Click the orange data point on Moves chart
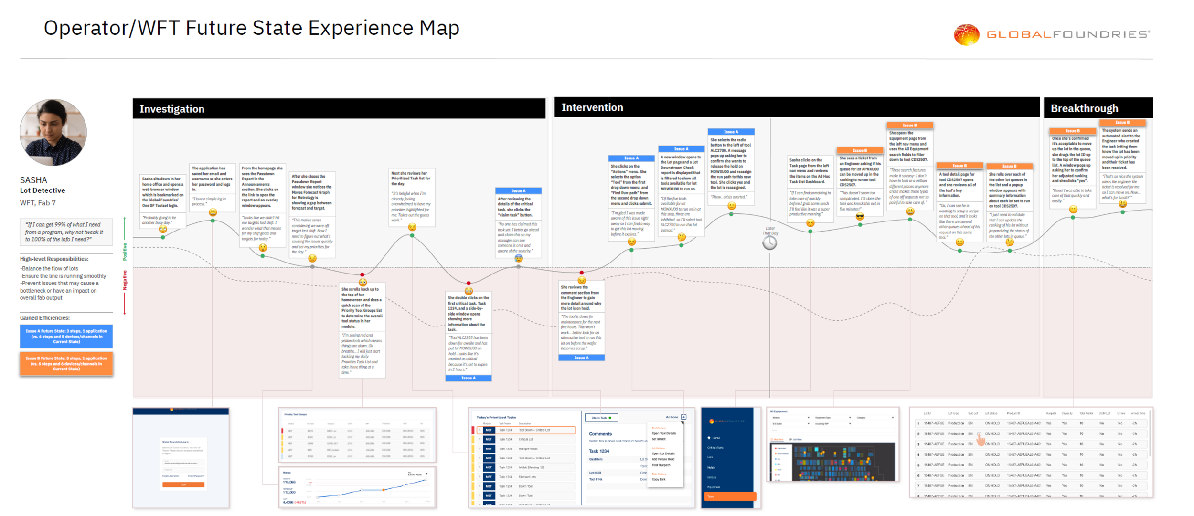The image size is (1194, 516). point(384,490)
